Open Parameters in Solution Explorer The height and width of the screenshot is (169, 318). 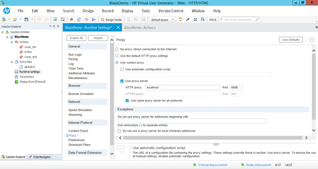27,77
